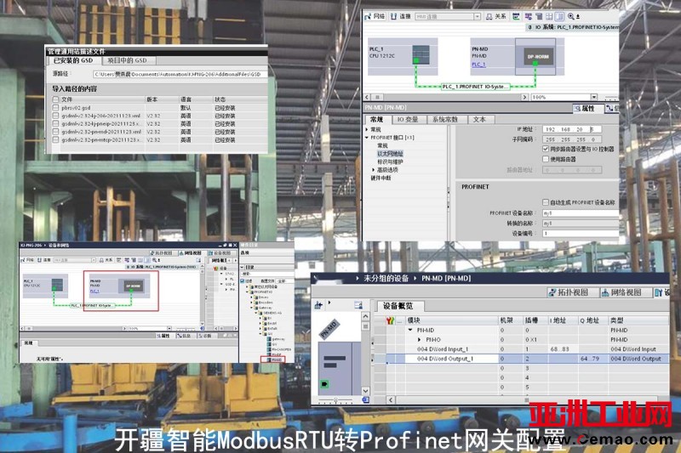Select 以太网地址 in the properties tree

click(x=390, y=154)
